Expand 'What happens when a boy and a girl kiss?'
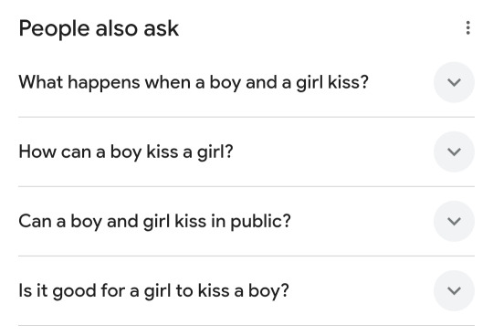This screenshot has width=493, height=335. 246,82
